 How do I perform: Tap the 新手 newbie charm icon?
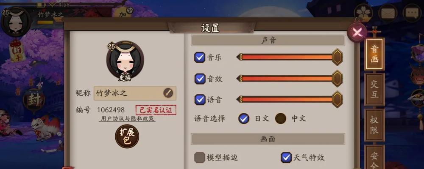tap(17, 51)
